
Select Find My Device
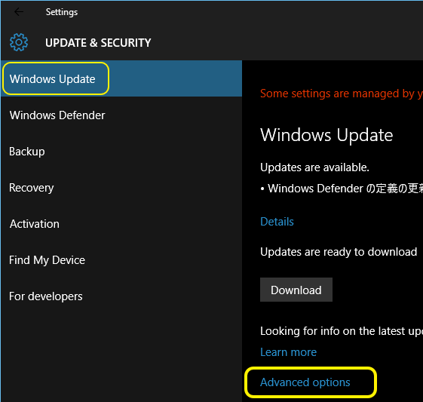coord(121,259)
